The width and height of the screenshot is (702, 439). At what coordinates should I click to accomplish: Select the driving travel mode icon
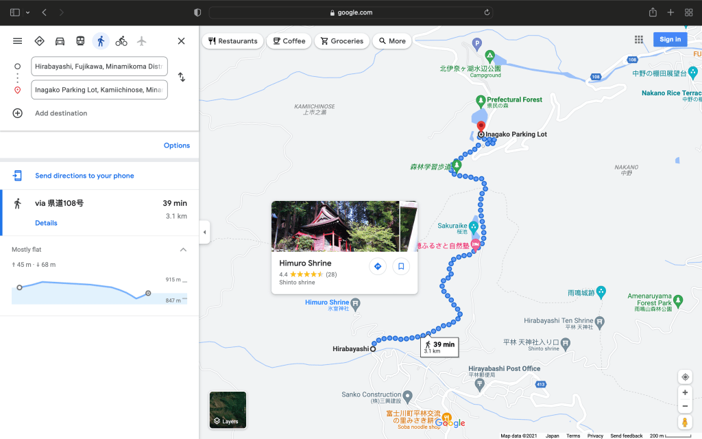tap(60, 41)
